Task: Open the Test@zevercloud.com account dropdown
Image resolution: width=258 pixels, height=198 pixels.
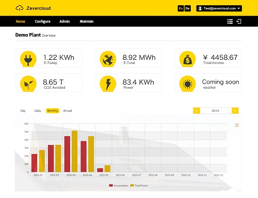Action: point(219,8)
